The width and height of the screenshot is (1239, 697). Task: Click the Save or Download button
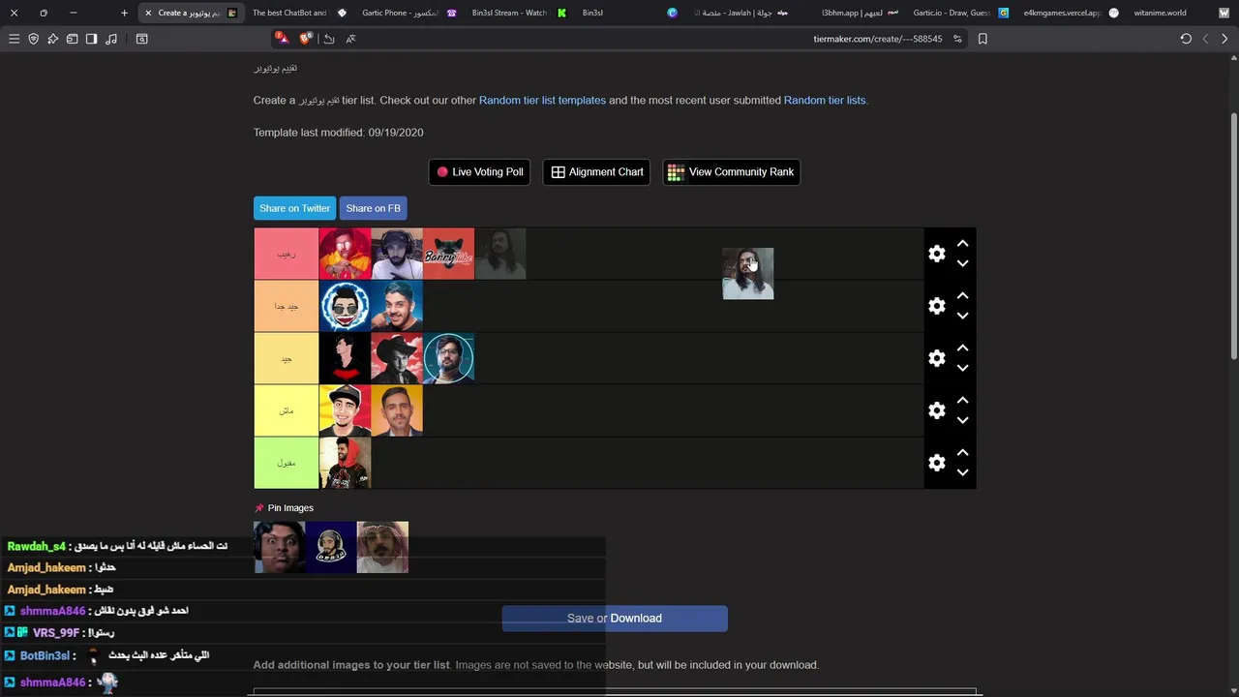pyautogui.click(x=615, y=619)
